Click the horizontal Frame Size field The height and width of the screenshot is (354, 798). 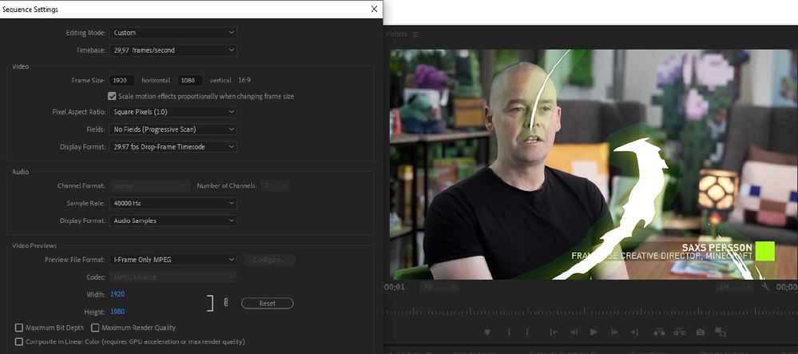[122, 81]
